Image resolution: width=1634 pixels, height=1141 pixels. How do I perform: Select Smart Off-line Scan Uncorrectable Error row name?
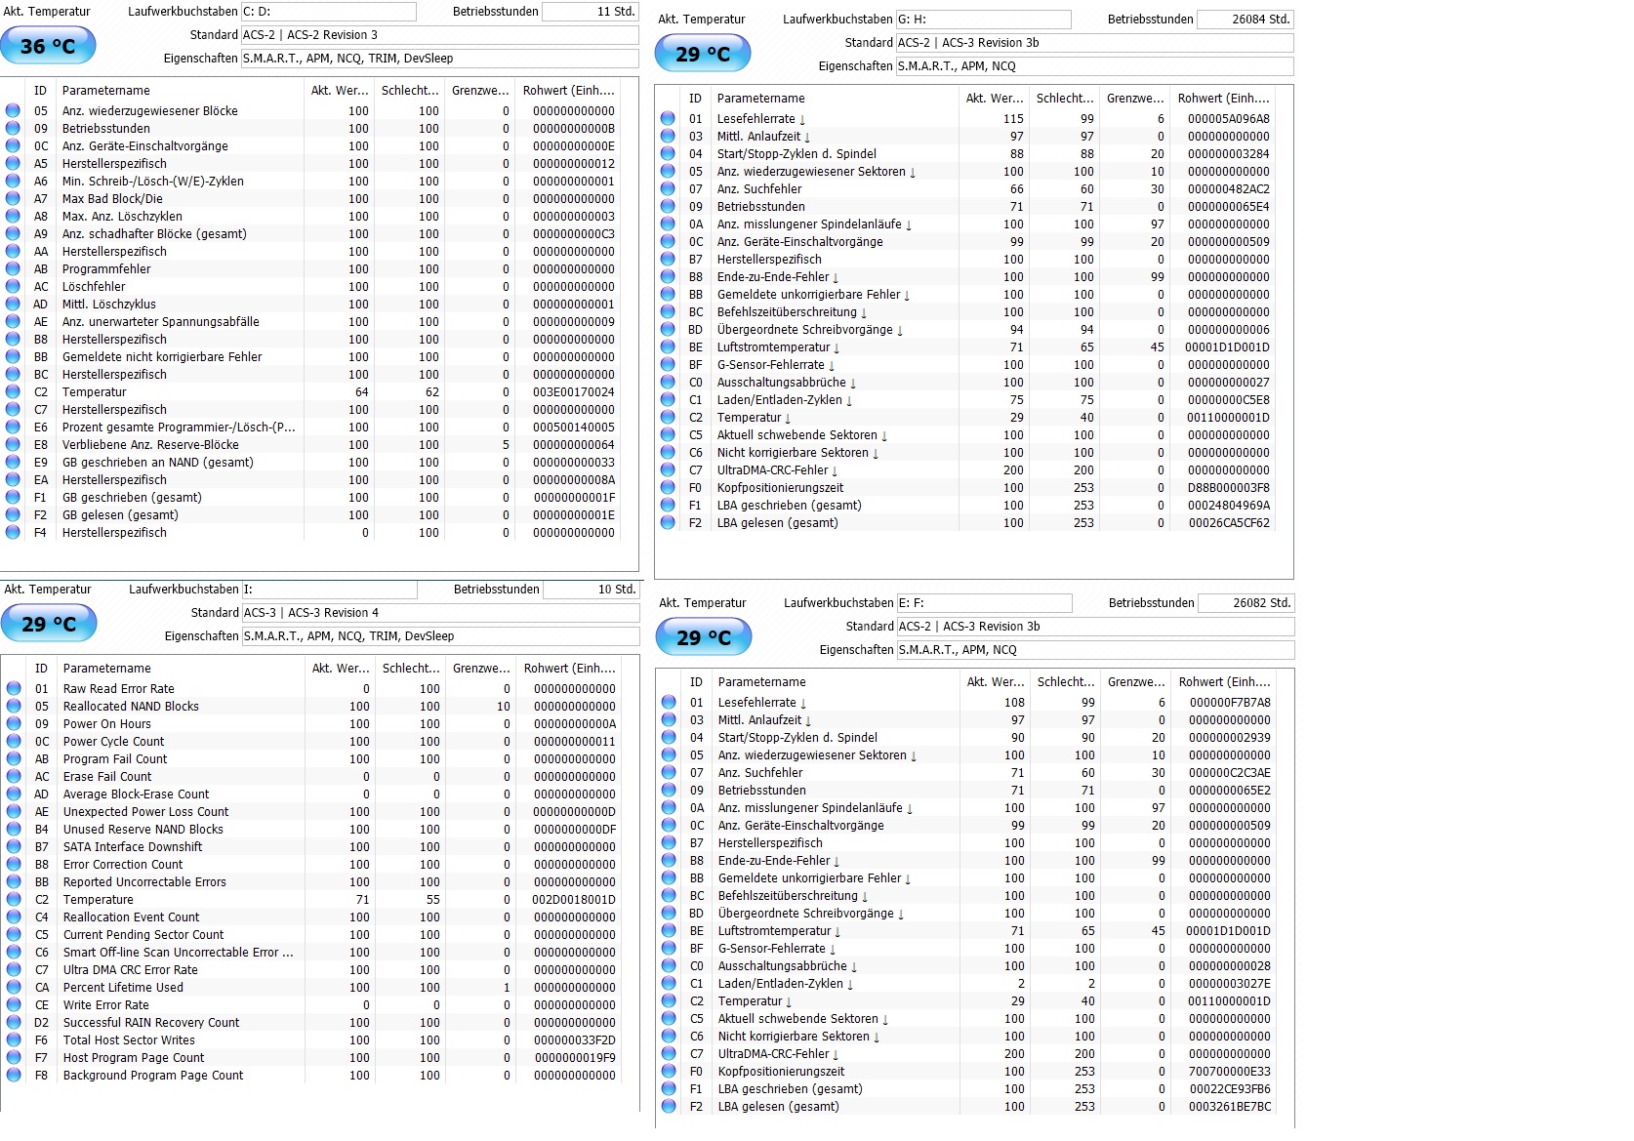(179, 953)
